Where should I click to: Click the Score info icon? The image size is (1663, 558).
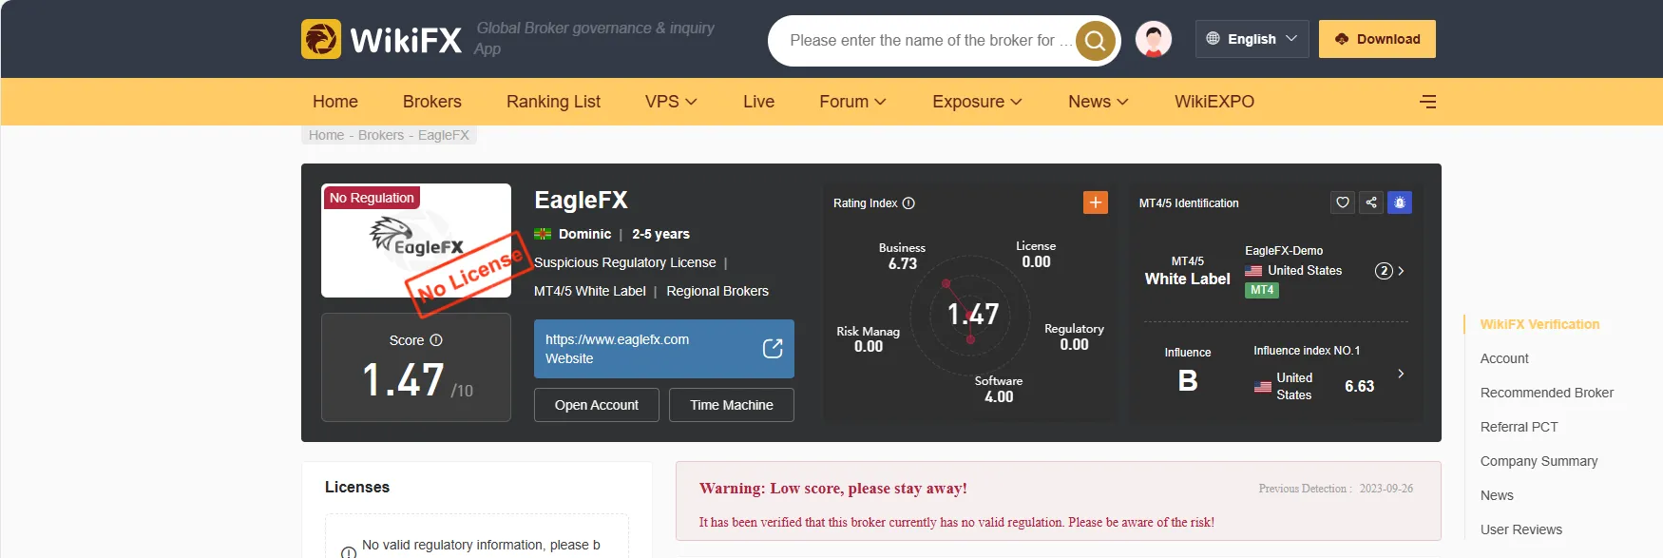pyautogui.click(x=436, y=340)
